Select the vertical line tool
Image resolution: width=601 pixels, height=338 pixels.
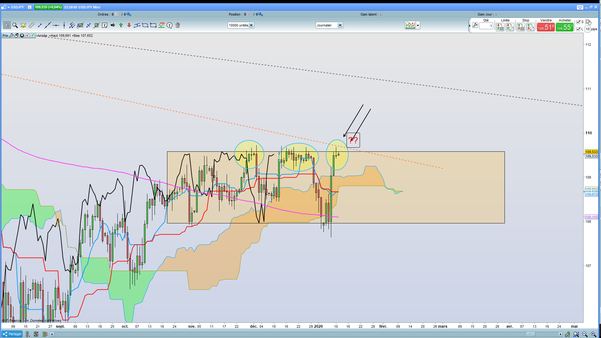pos(64,25)
